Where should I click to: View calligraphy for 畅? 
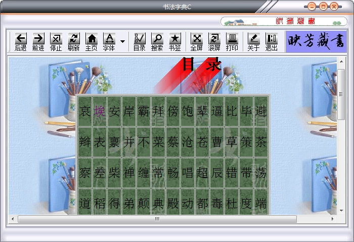point(173,173)
